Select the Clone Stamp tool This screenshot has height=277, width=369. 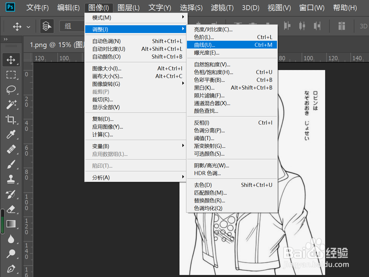11,179
